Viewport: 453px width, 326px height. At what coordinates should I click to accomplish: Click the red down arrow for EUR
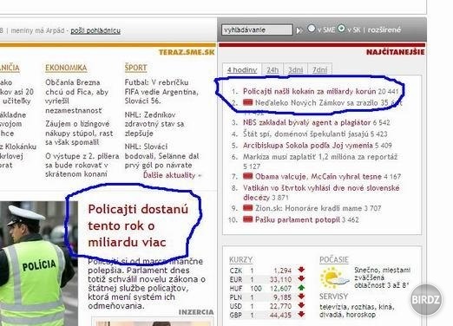point(301,278)
